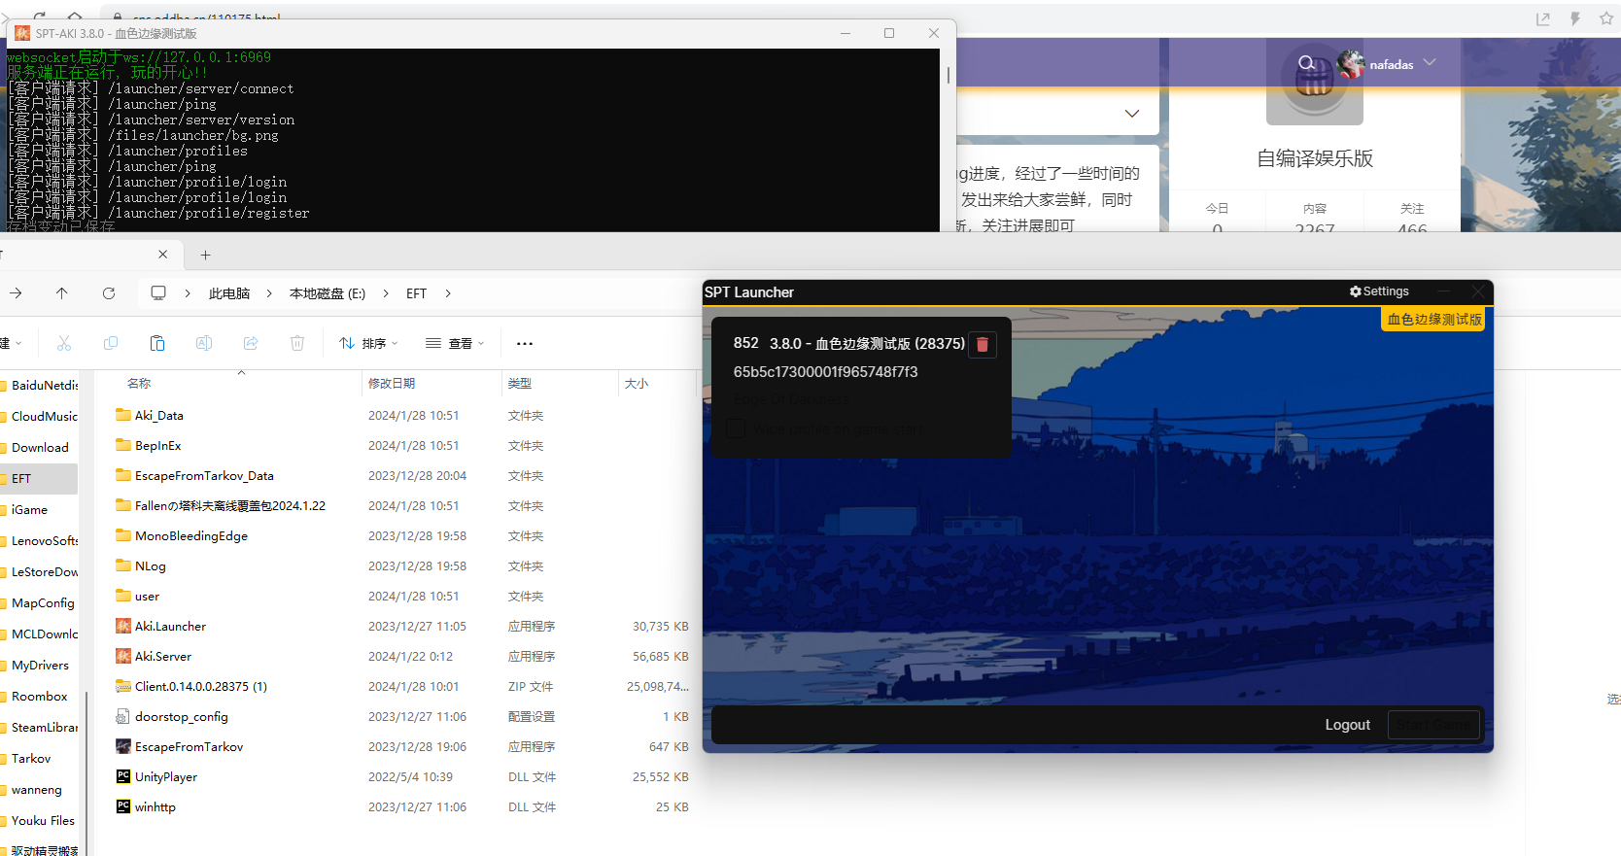Viewport: 1621px width, 856px height.
Task: Expand the nafadas user menu chevron
Action: (1430, 62)
